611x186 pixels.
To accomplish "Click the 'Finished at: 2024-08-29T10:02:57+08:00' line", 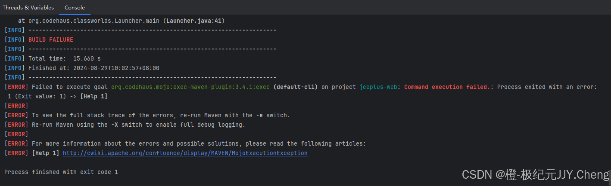I will [x=94, y=68].
